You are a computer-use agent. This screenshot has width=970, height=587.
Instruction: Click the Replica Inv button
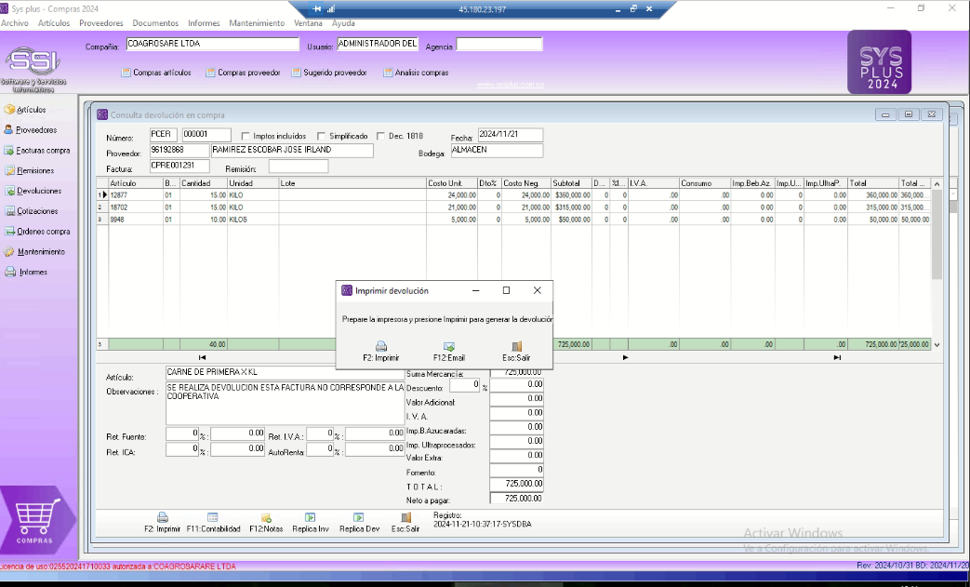coord(311,523)
